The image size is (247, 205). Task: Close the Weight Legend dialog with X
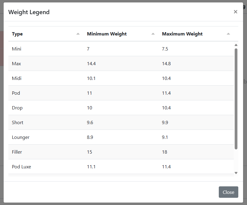click(x=236, y=12)
